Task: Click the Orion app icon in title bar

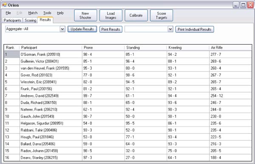Action: point(4,5)
